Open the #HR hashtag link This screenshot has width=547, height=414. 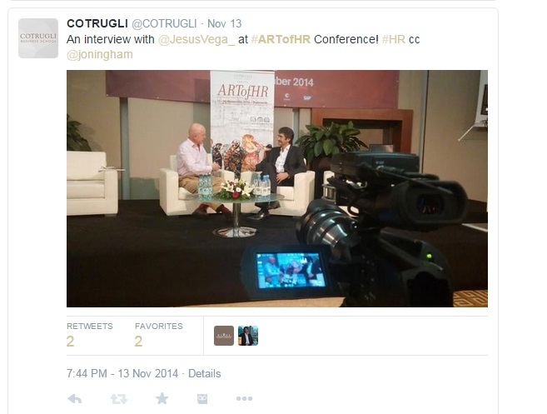pos(394,39)
